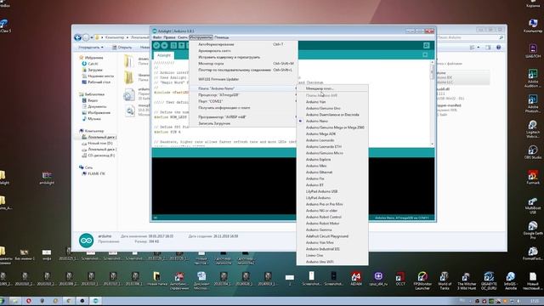Open the Правка menu in Arduino
The height and width of the screenshot is (306, 544).
click(x=169, y=37)
